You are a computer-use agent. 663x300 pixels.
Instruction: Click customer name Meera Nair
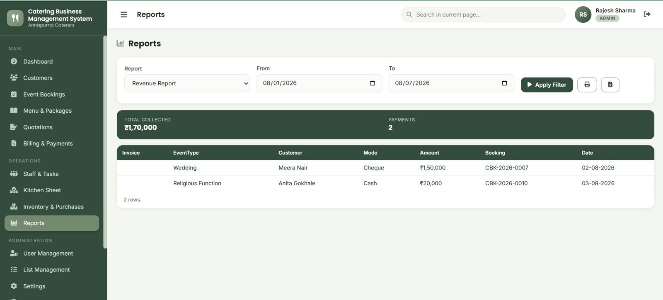[293, 168]
